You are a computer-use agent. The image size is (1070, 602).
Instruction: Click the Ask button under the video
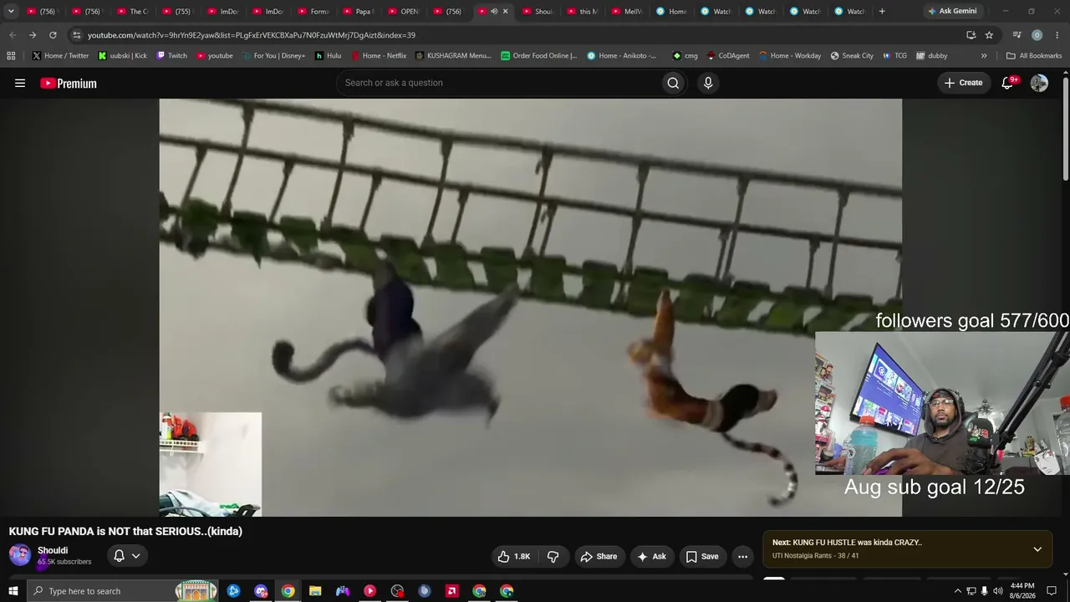click(652, 556)
